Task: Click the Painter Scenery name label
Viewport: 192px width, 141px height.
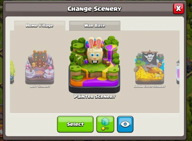Action: pos(95,97)
